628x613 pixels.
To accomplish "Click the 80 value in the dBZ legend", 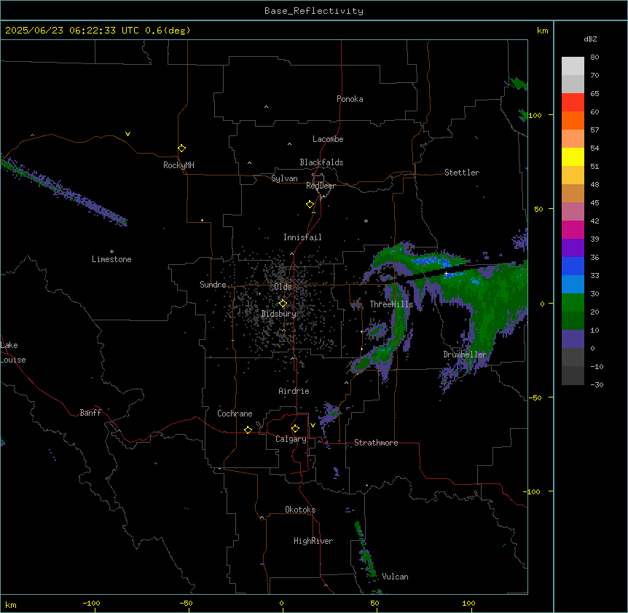I will click(594, 58).
